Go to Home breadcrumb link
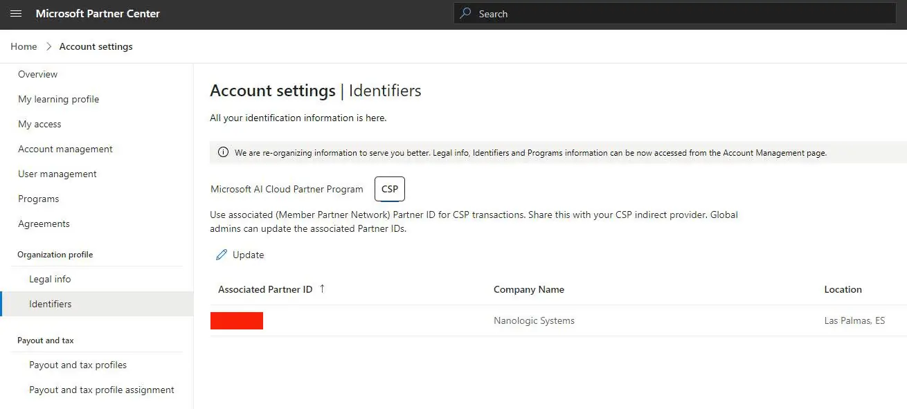907x409 pixels. click(x=24, y=46)
